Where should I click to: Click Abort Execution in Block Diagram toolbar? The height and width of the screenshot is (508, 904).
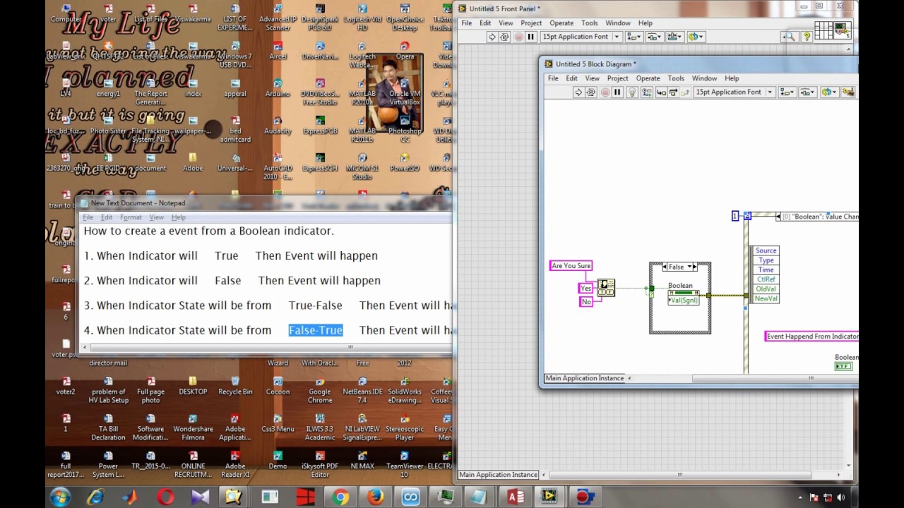click(x=605, y=92)
